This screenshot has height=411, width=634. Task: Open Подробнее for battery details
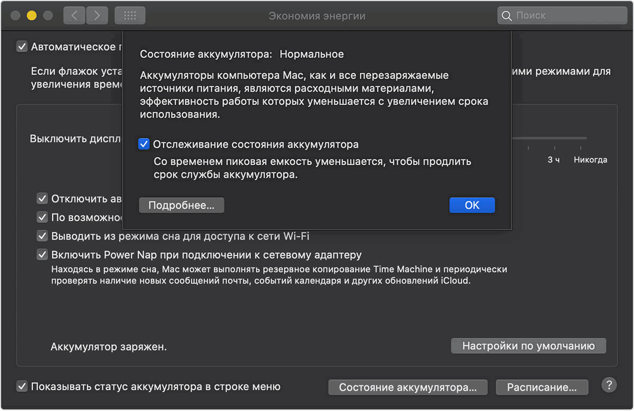(181, 205)
